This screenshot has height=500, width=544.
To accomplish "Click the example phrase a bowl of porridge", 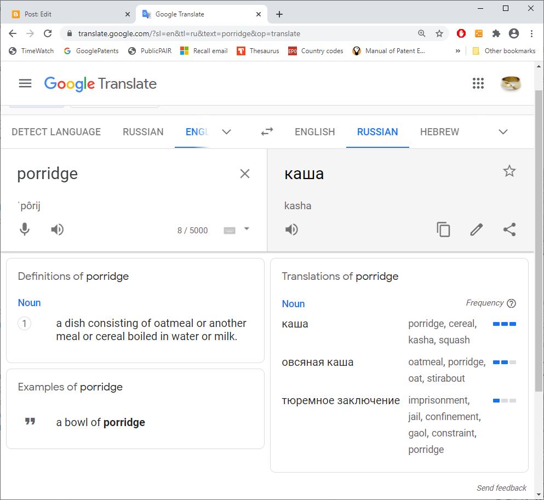I will click(x=101, y=422).
